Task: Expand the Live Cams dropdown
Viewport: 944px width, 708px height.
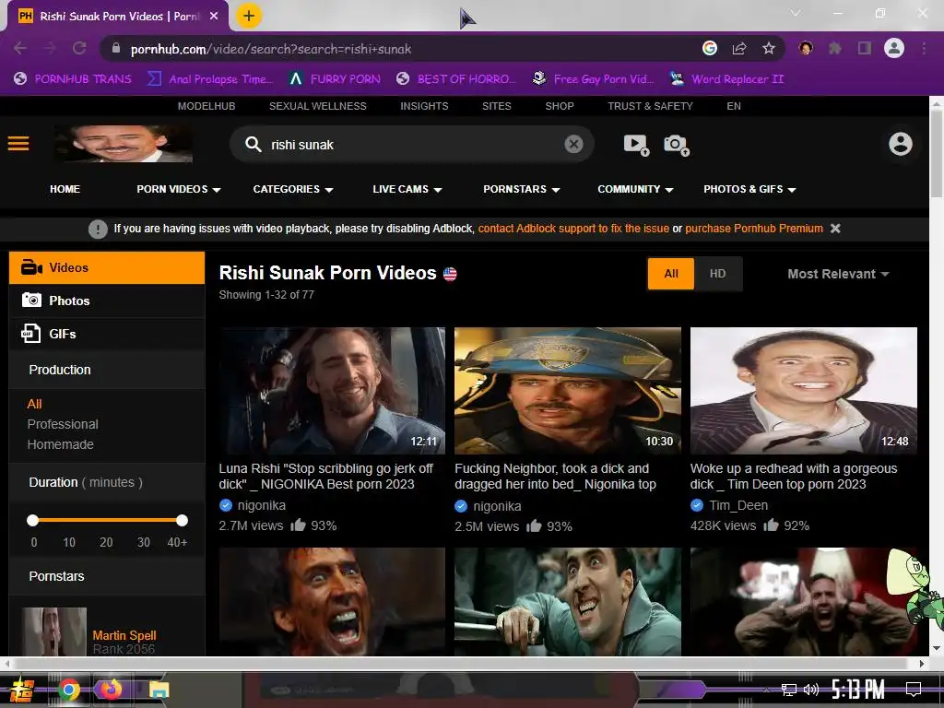Action: coord(407,189)
